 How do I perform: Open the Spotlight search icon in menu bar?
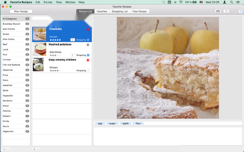(x=231, y=2)
